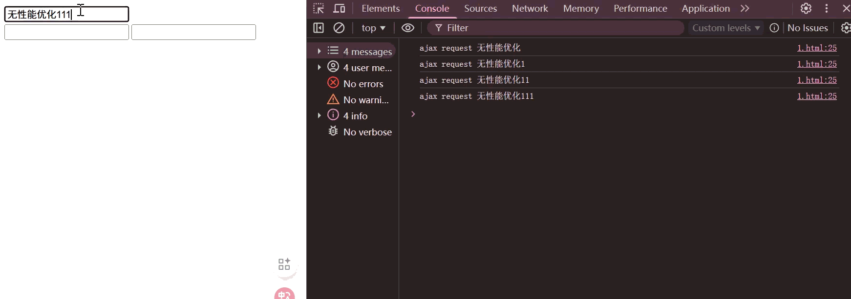Screen dimensions: 851x299
Task: Focus the console Filter field
Action: click(555, 28)
